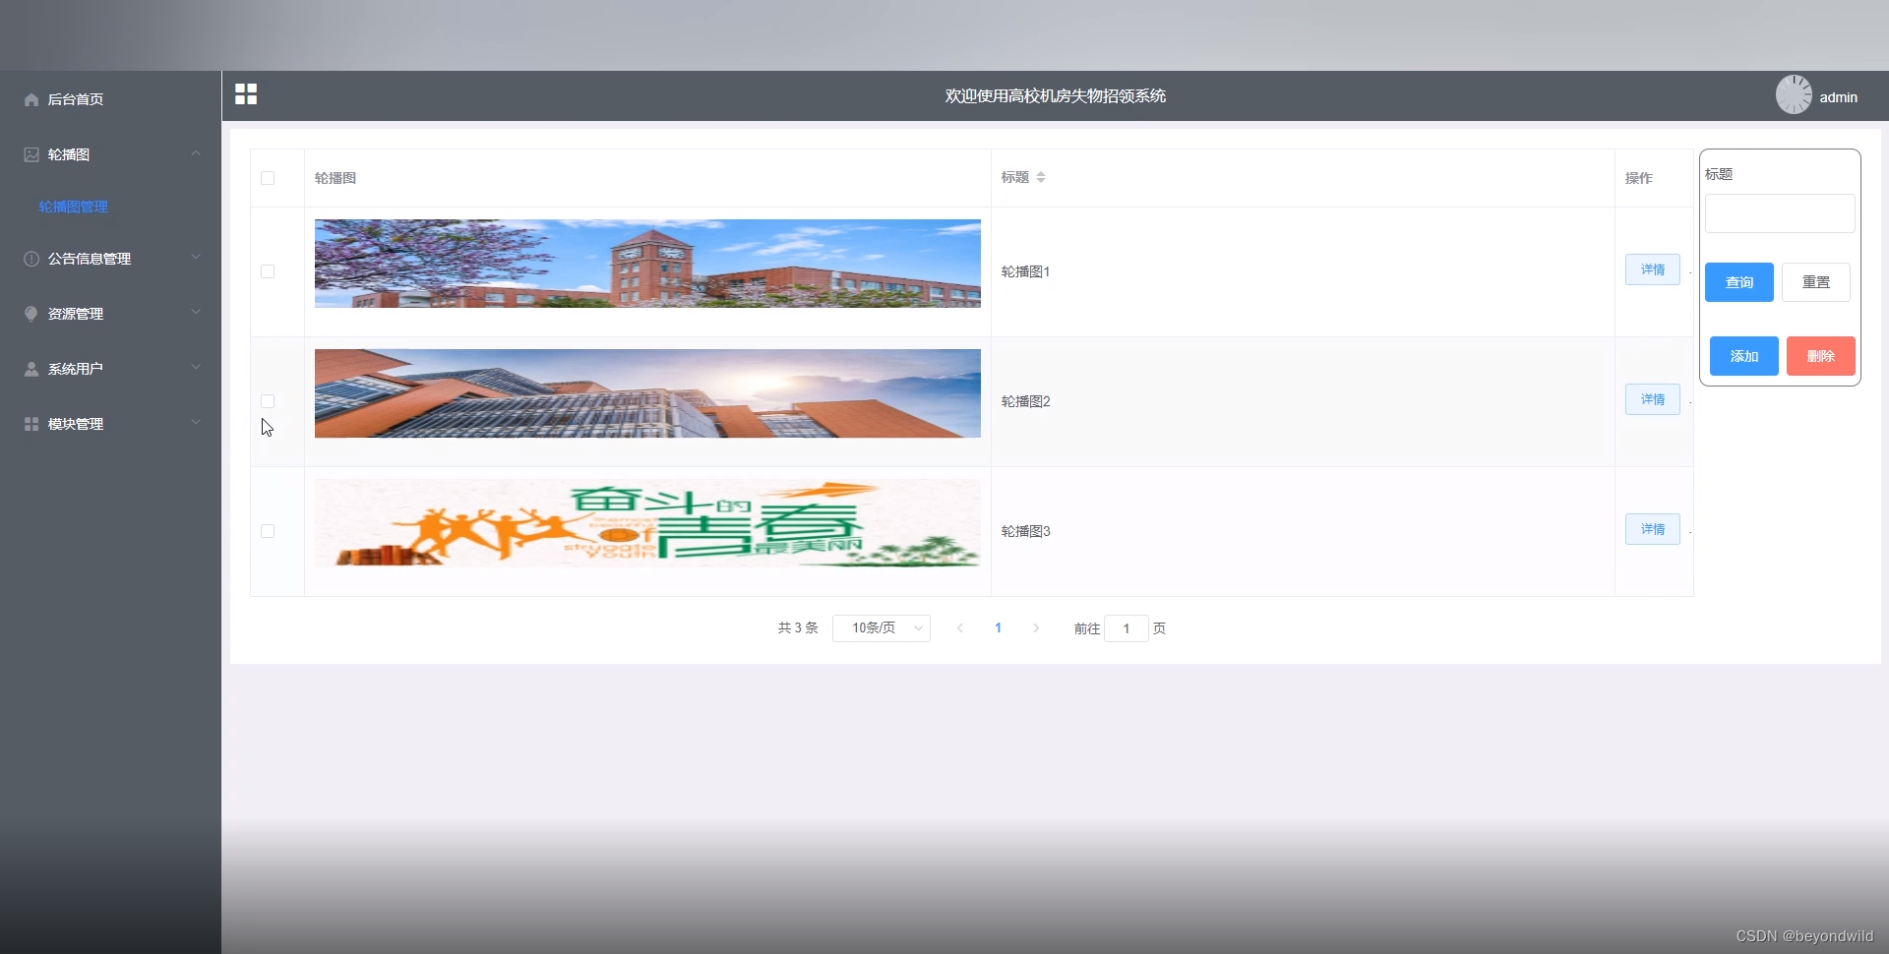
Task: Click the 后台首页 home icon
Action: 30,99
